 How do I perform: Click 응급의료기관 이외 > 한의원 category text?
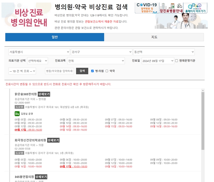tap(30, 99)
